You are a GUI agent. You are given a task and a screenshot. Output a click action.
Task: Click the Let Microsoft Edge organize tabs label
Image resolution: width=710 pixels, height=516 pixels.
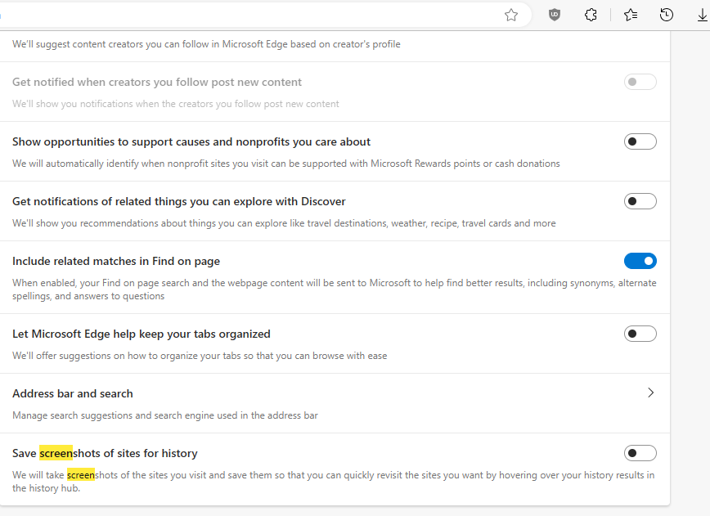(142, 334)
